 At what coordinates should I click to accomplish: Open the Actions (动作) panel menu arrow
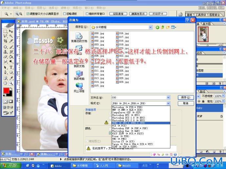224,53
